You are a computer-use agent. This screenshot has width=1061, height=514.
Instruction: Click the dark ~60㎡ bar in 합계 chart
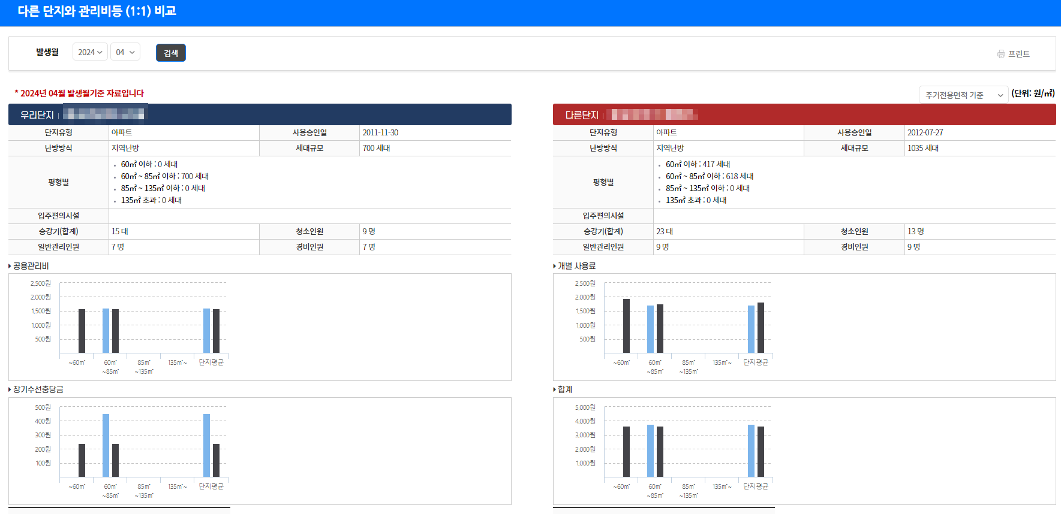tap(626, 452)
